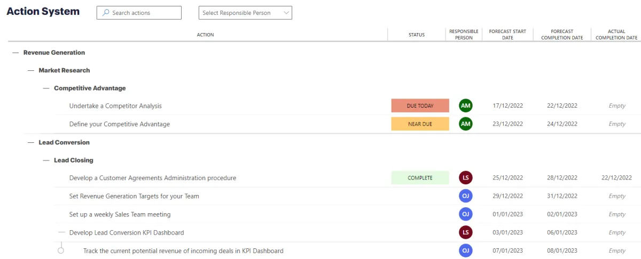Collapse the Lead Conversion section
This screenshot has height=259, width=641.
[x=31, y=142]
